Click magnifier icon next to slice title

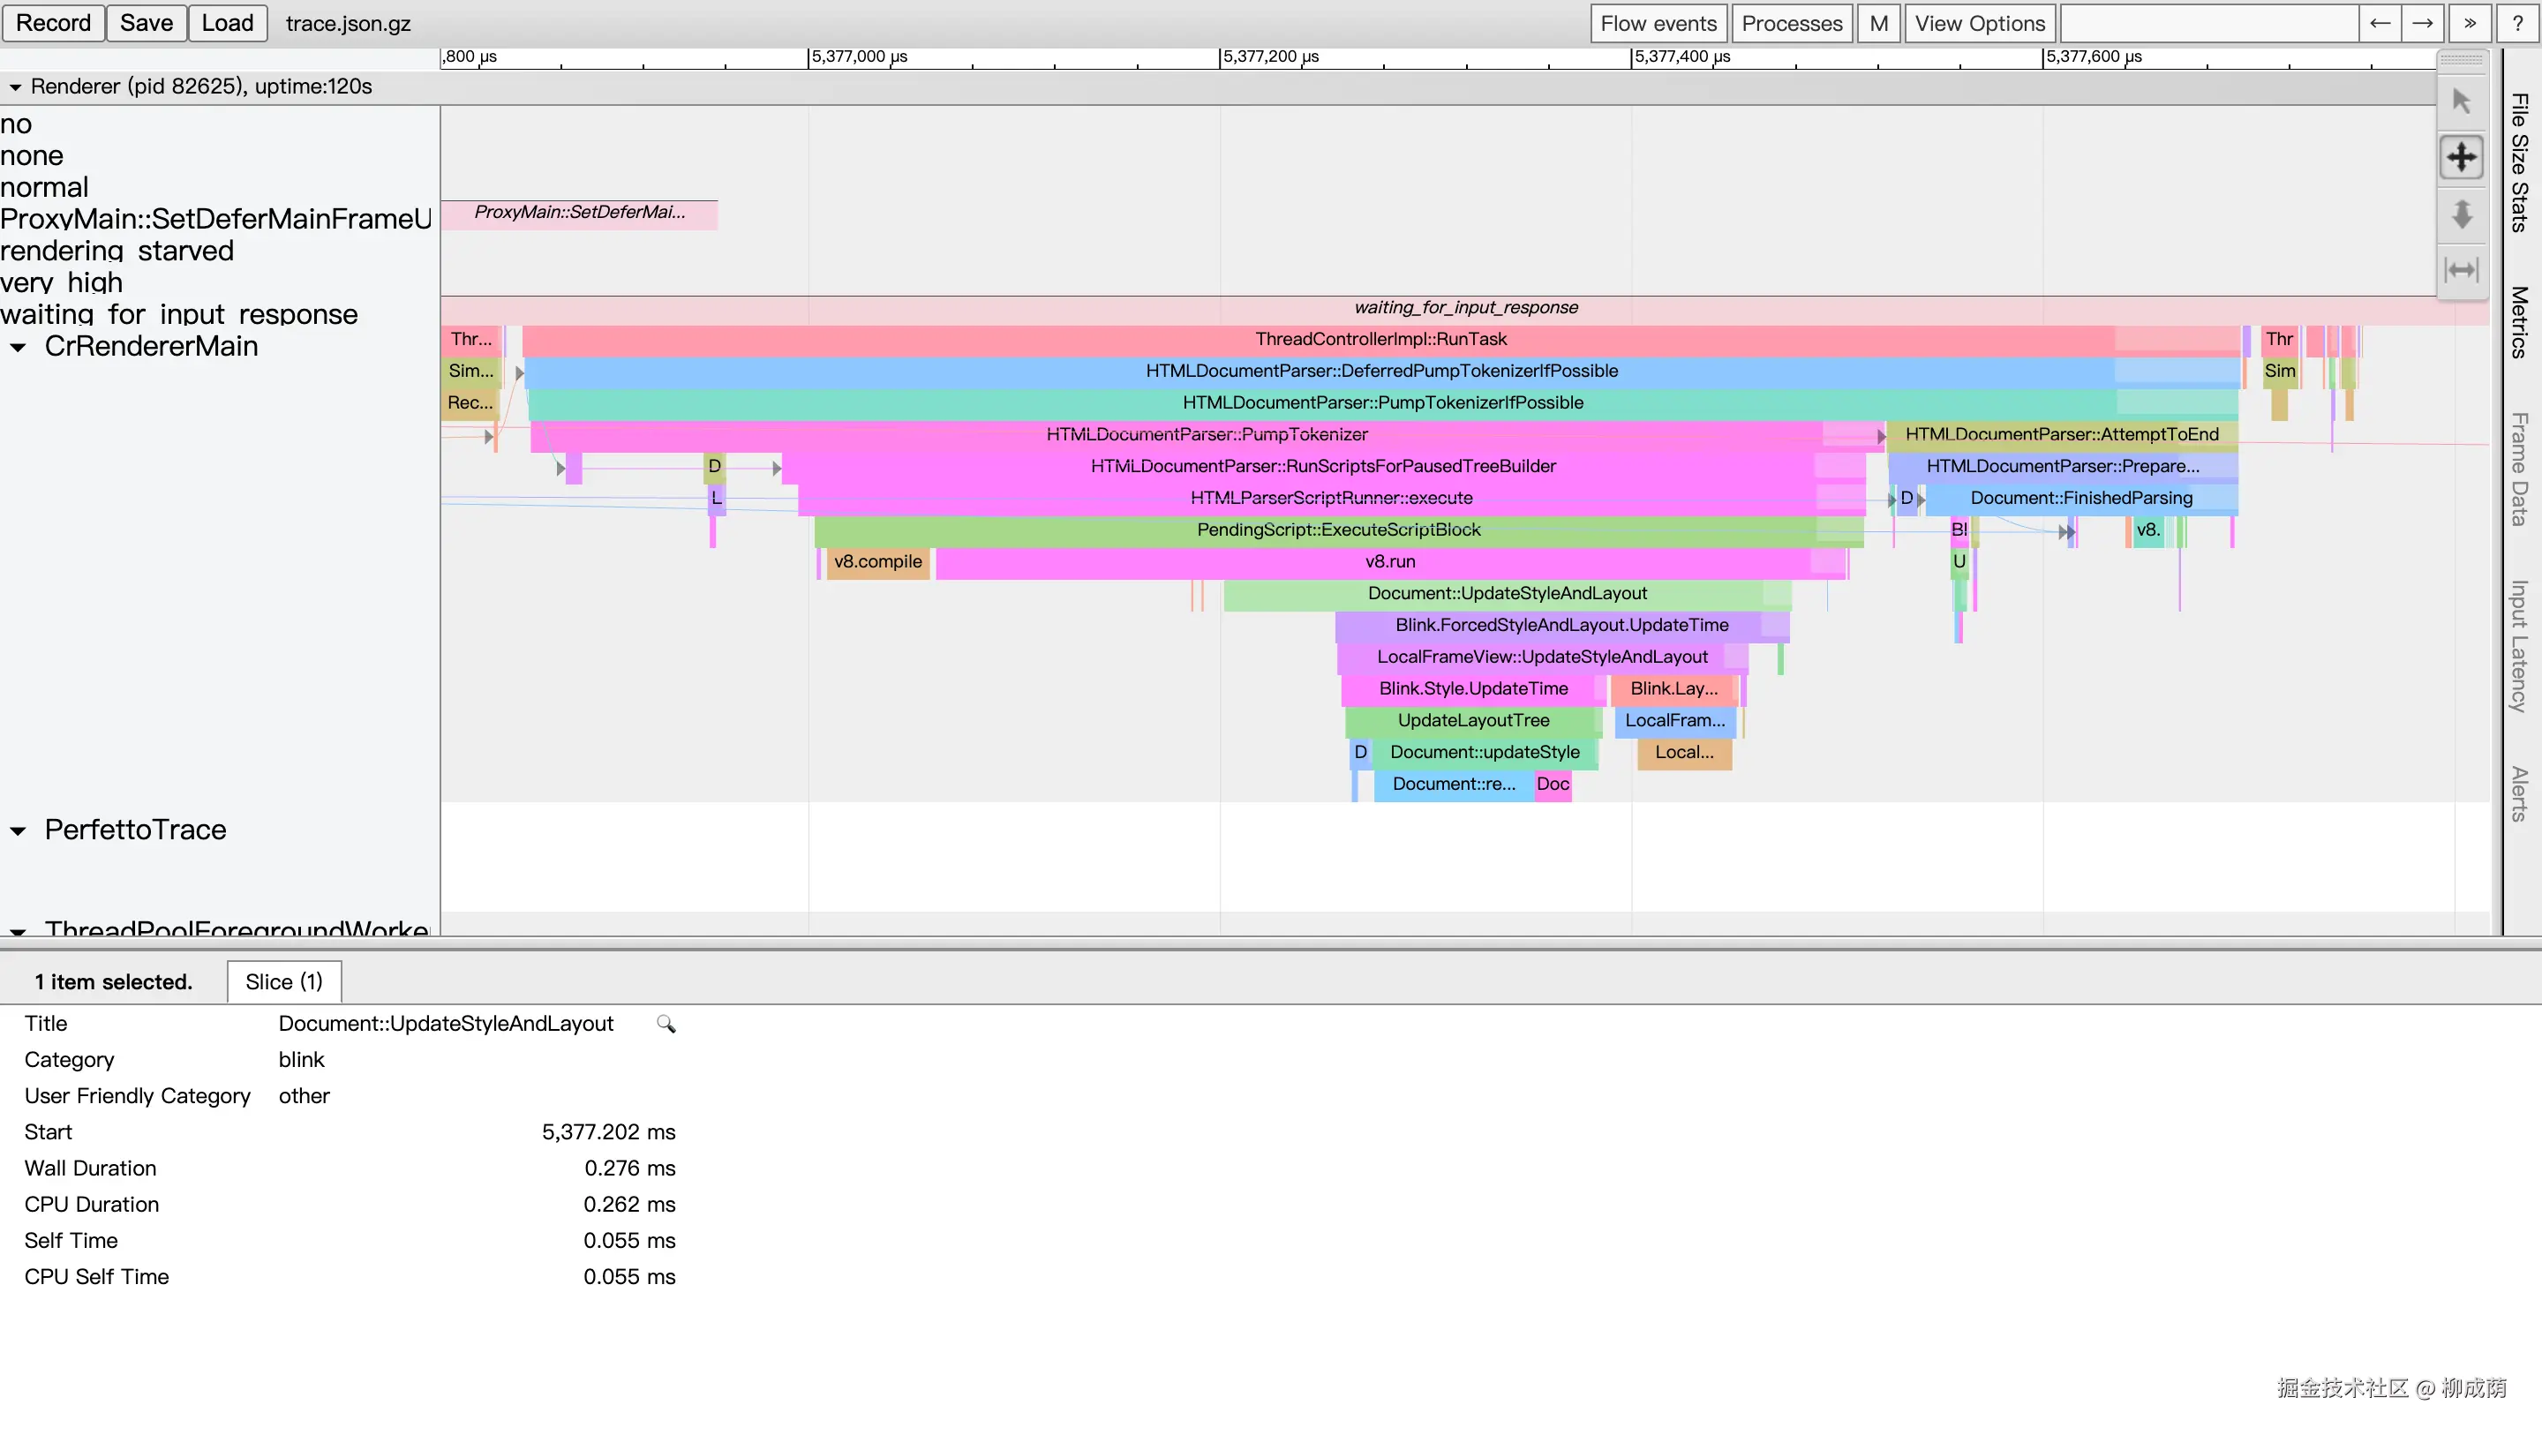tap(666, 1024)
